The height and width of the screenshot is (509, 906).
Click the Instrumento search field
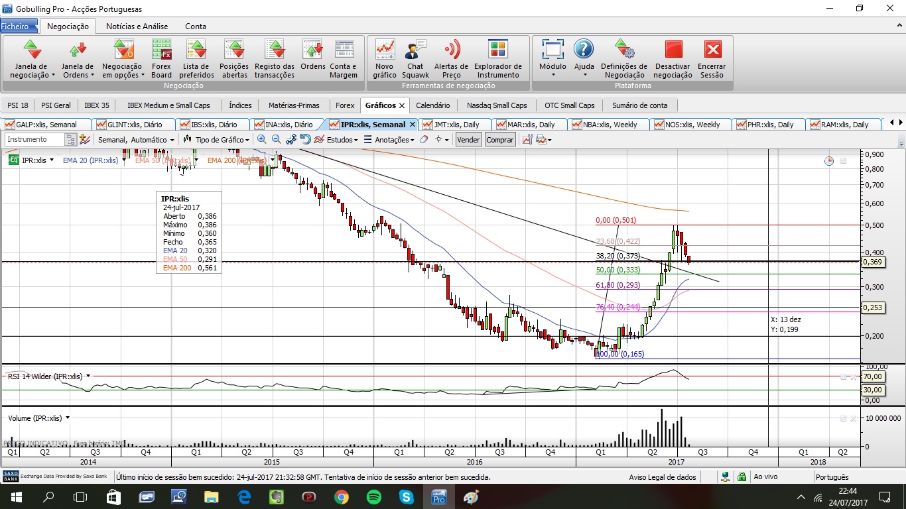(x=34, y=140)
